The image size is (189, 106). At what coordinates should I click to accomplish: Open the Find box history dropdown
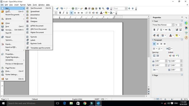tap(126, 9)
